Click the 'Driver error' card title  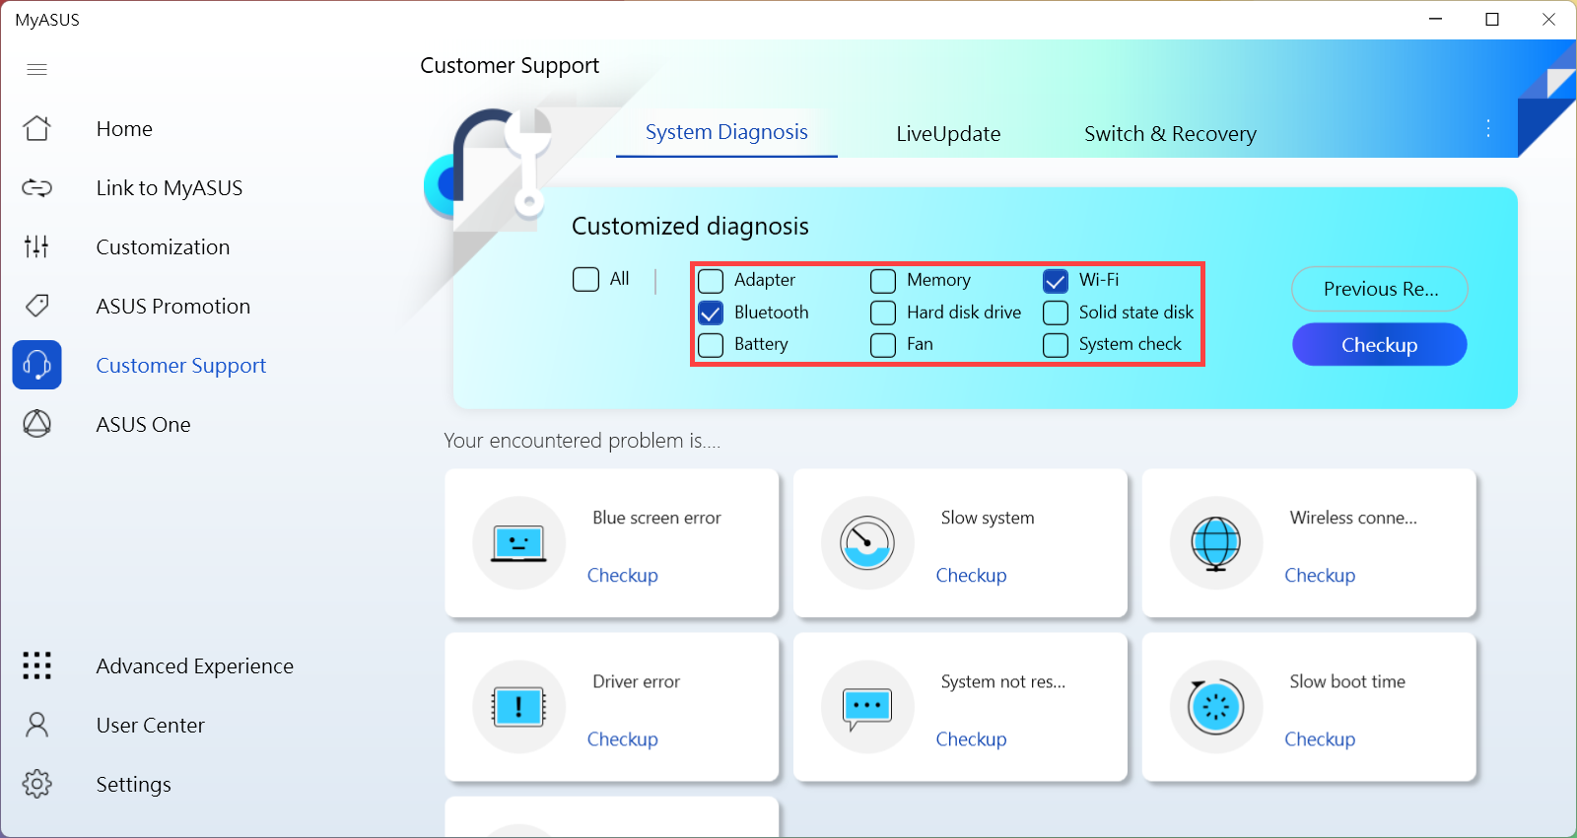click(x=637, y=681)
